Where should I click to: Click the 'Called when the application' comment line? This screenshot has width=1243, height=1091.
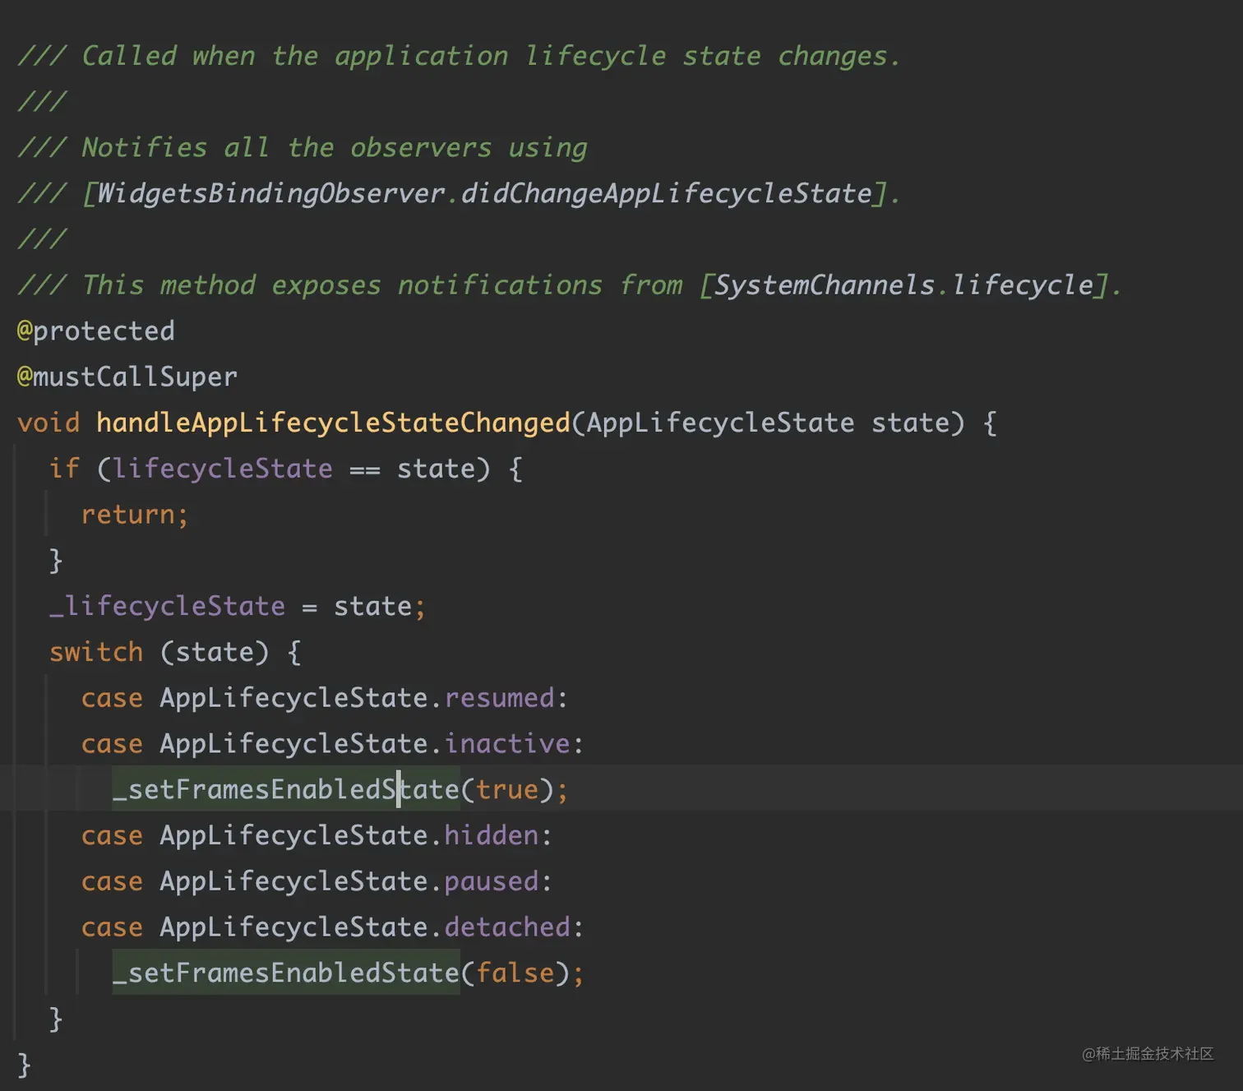pyautogui.click(x=459, y=56)
